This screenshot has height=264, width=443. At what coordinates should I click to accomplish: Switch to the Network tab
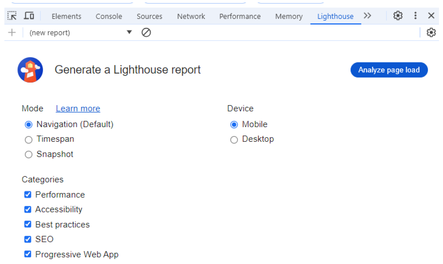click(191, 16)
